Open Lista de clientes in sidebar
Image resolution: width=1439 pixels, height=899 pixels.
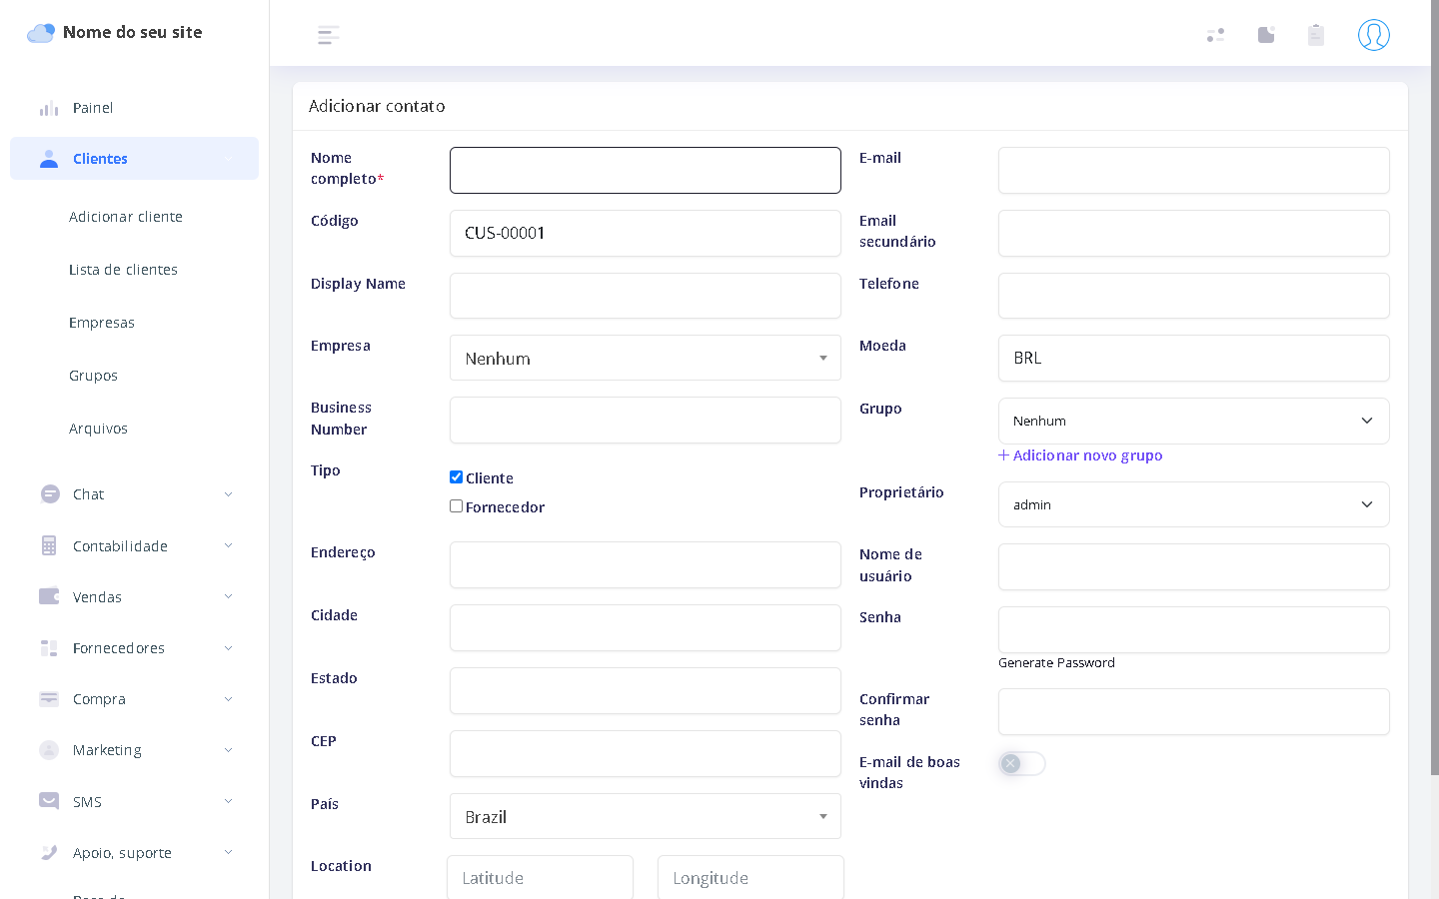pyautogui.click(x=123, y=270)
